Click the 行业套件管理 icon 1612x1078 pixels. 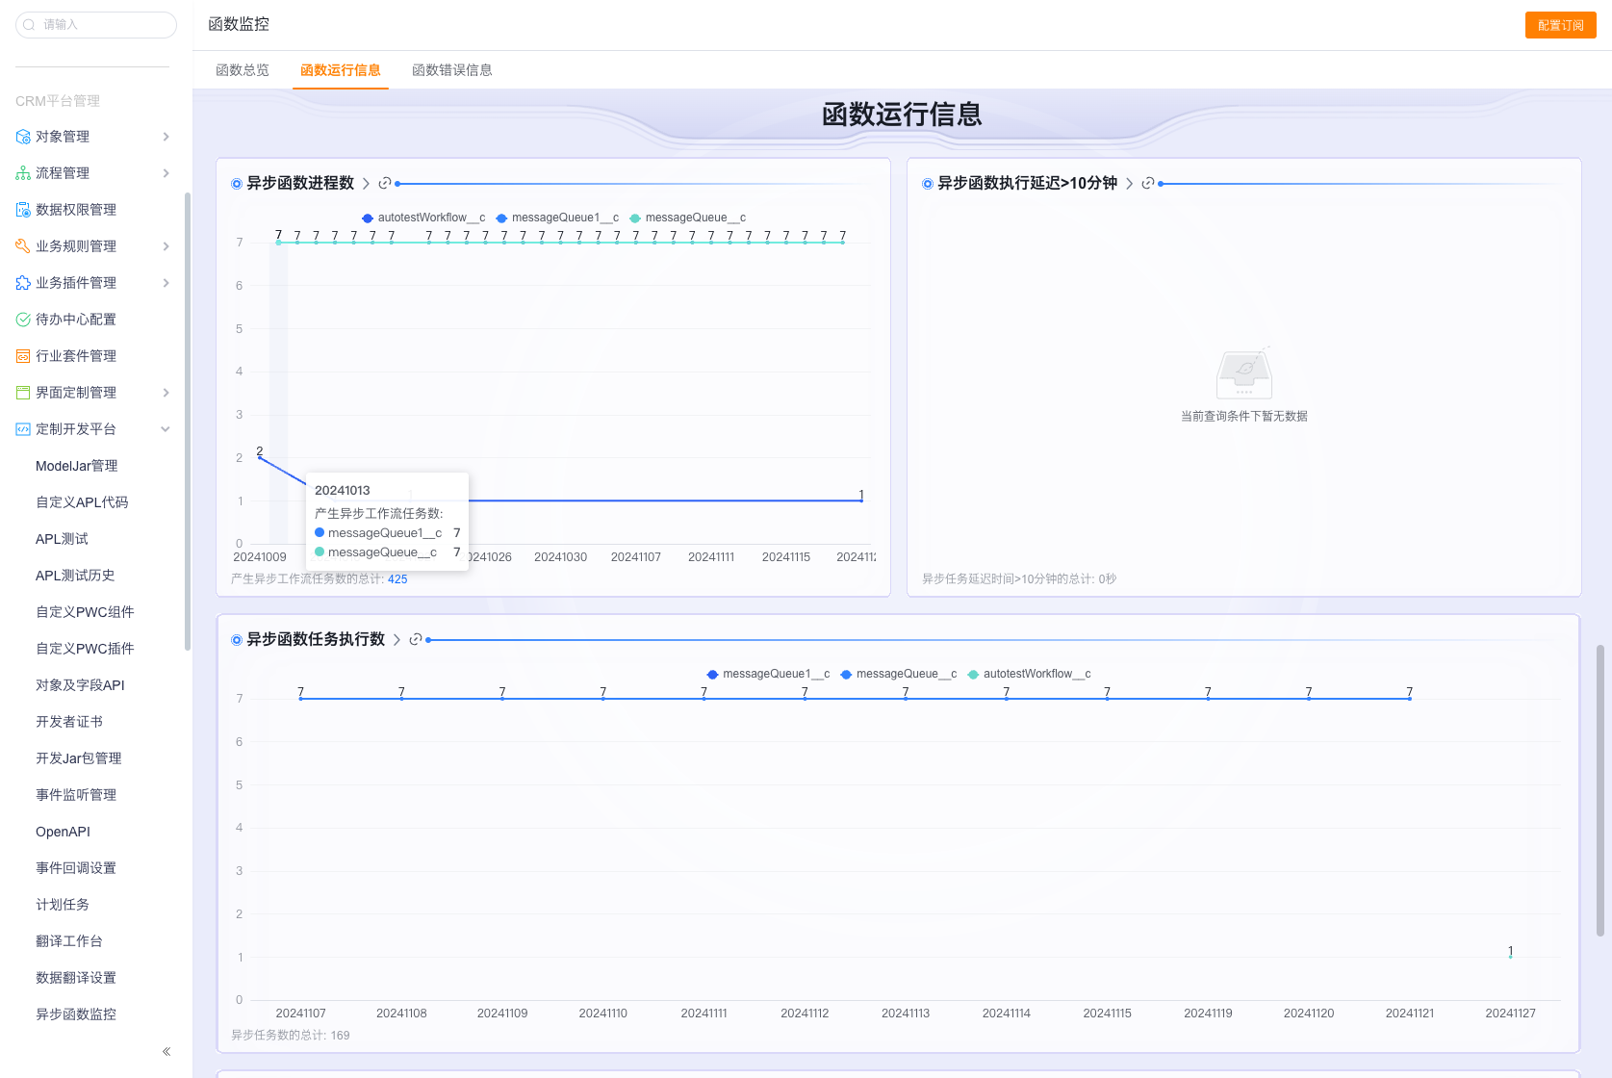click(x=23, y=356)
